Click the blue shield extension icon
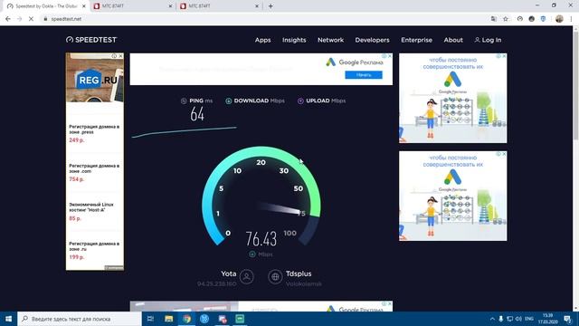Image resolution: width=579 pixels, height=326 pixels. coord(543,19)
